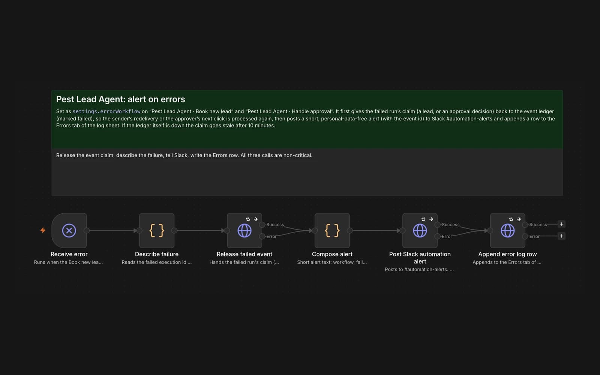Click retry icon on Release failed event

click(x=248, y=219)
